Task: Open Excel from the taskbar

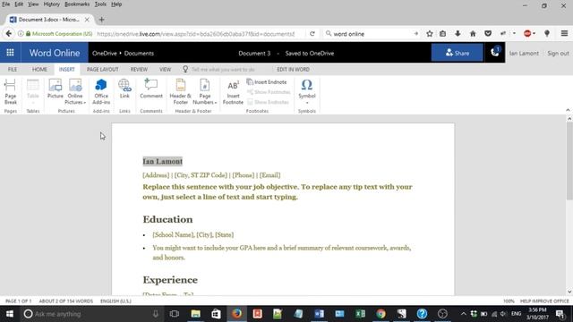Action: (x=360, y=314)
